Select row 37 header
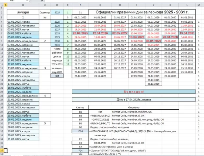Screen dimensions: 204x156 click(x=2, y=150)
